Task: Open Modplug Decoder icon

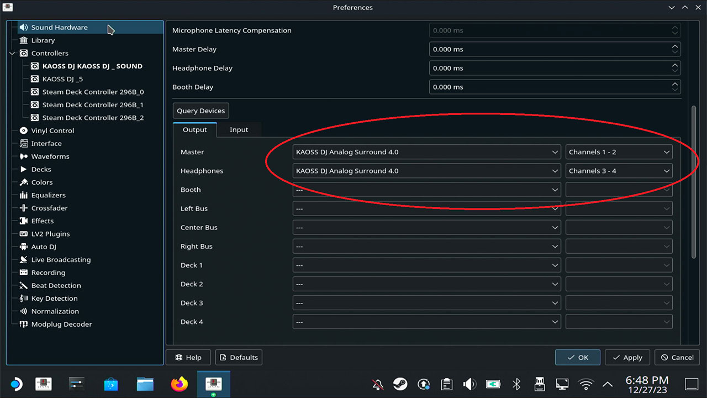Action: pyautogui.click(x=23, y=324)
